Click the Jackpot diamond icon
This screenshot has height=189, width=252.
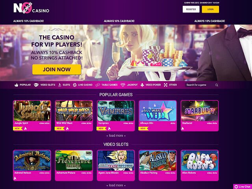click(x=123, y=85)
